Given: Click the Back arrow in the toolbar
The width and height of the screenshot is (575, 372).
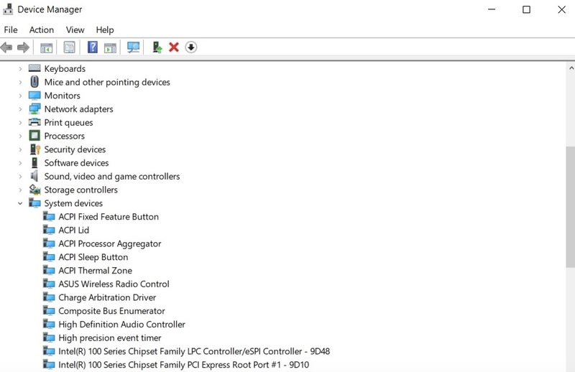Looking at the screenshot, I should point(7,47).
